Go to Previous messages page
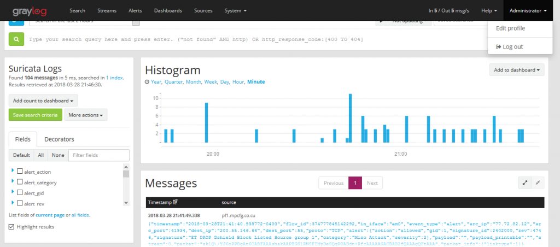560x247 pixels. 334,183
